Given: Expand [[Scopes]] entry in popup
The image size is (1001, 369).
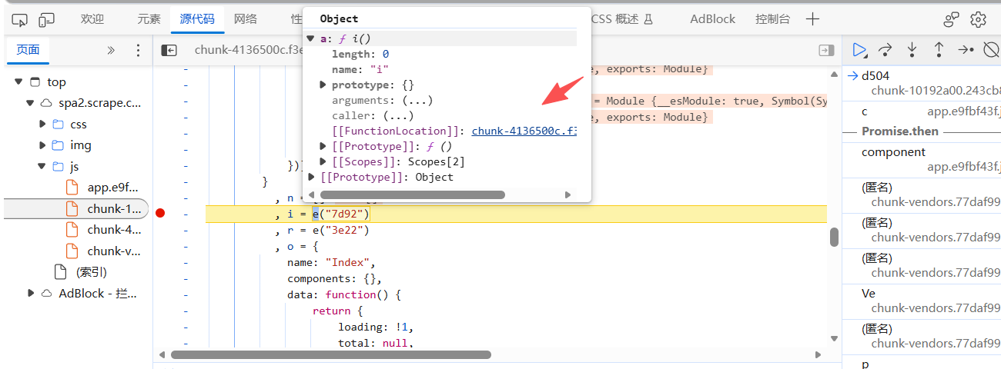Looking at the screenshot, I should (x=323, y=161).
